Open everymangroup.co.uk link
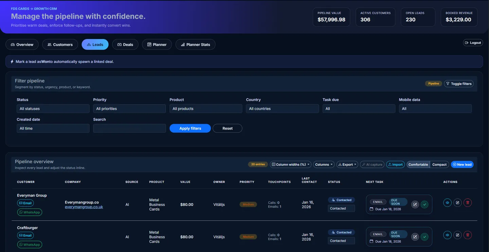Image resolution: width=489 pixels, height=252 pixels. point(84,207)
